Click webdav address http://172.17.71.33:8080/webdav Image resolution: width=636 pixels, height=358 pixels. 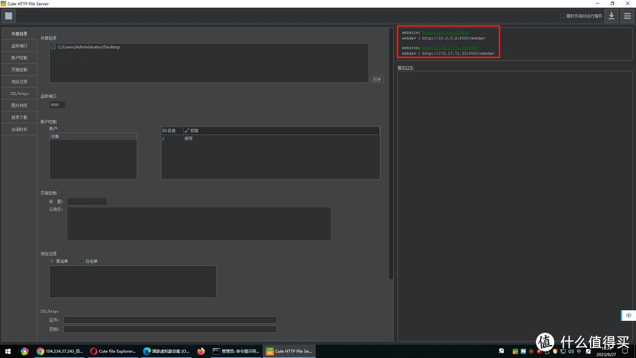coord(458,54)
